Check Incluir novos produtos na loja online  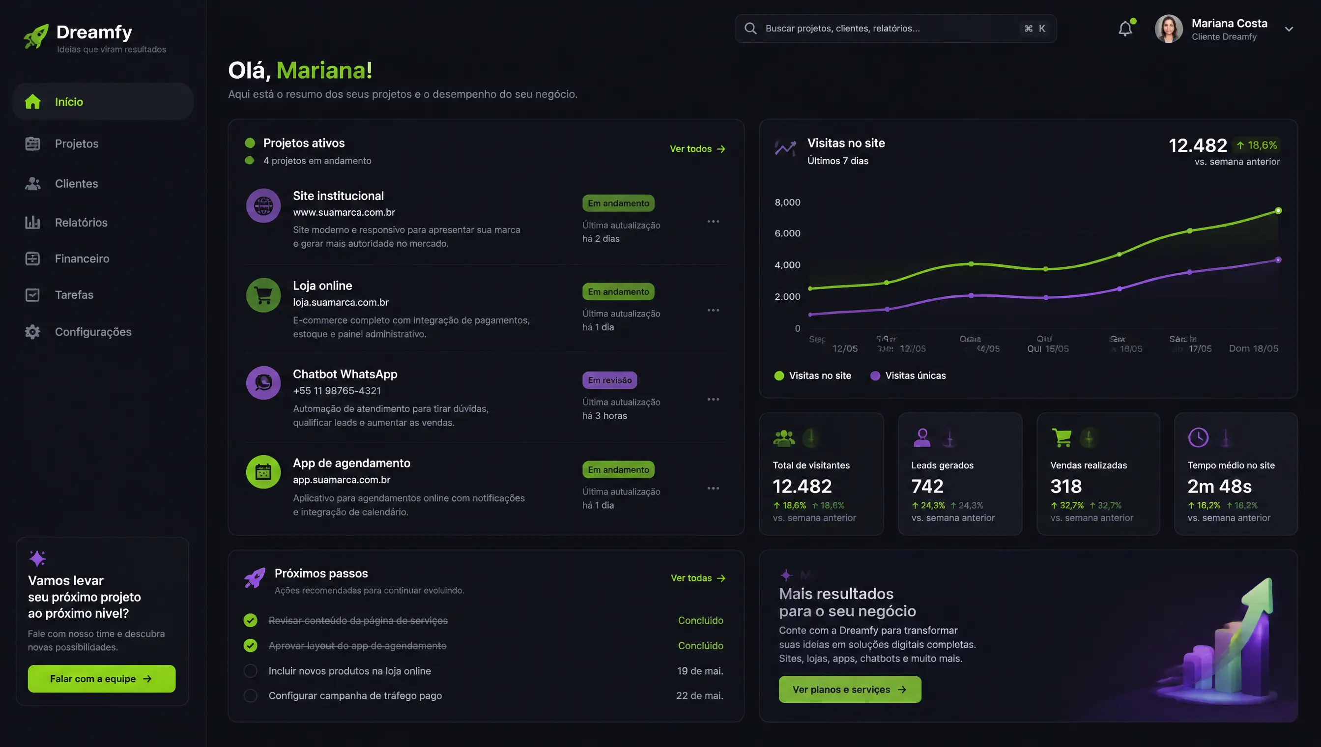(250, 670)
